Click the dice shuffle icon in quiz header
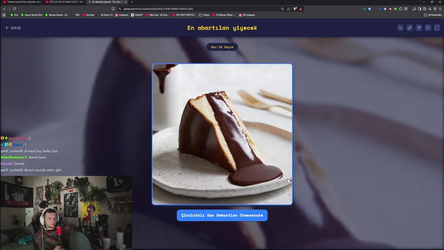444x250 pixels. coord(410,28)
